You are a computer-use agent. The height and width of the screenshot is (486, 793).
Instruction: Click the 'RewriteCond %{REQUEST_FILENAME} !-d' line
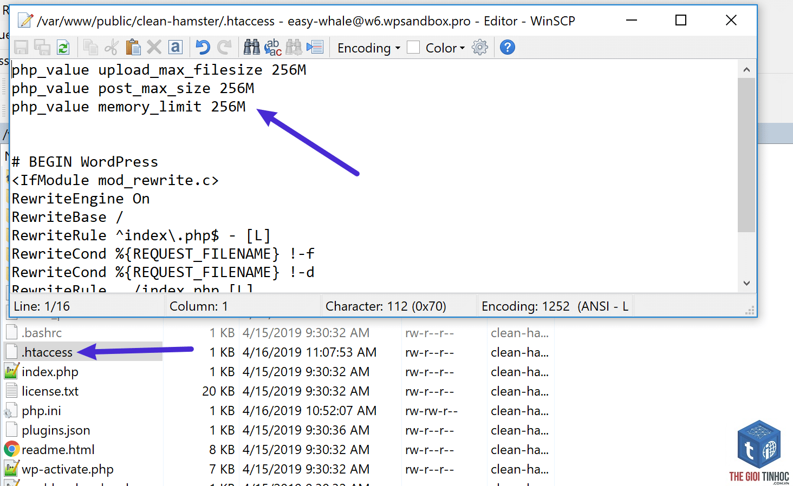tap(163, 273)
